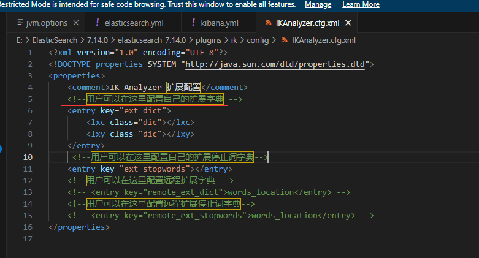Select the E: breadcrumb segment
Viewport: 479px width, 258px height.
click(19, 40)
